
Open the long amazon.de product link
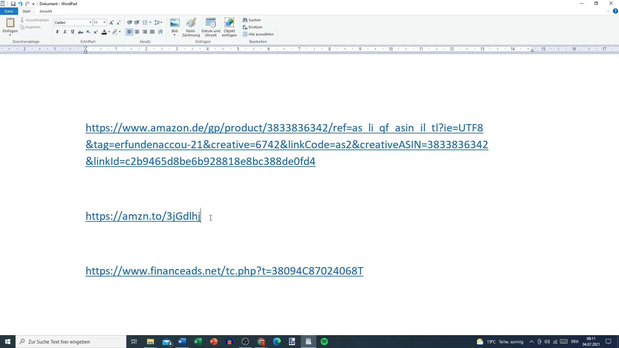[287, 145]
